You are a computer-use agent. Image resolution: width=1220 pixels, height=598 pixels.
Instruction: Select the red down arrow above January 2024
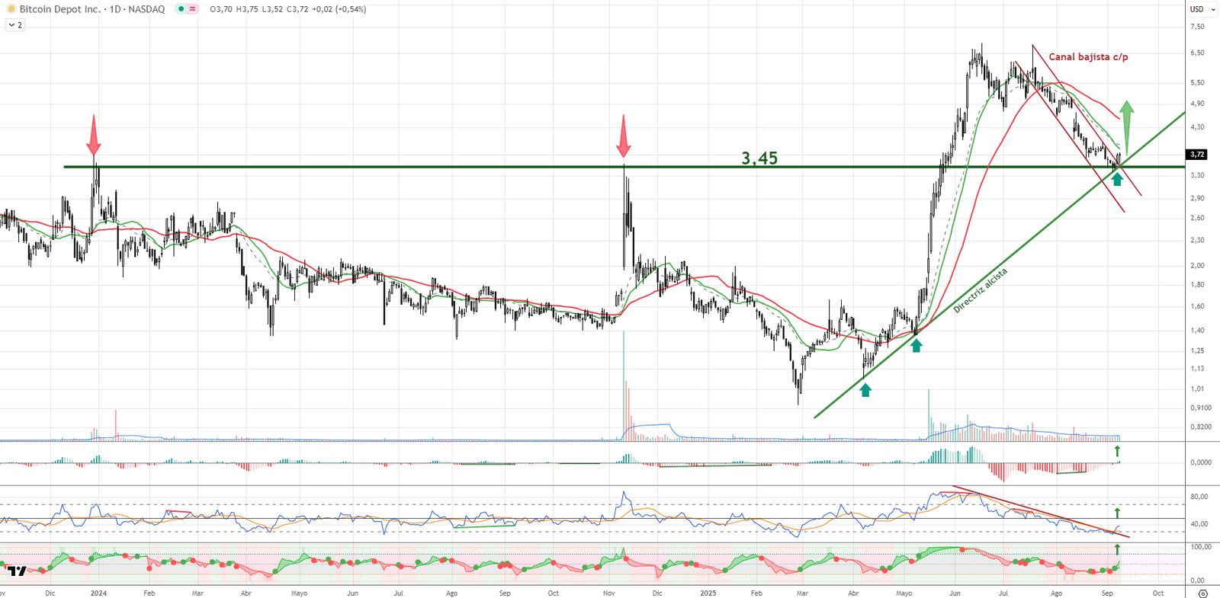pyautogui.click(x=94, y=135)
